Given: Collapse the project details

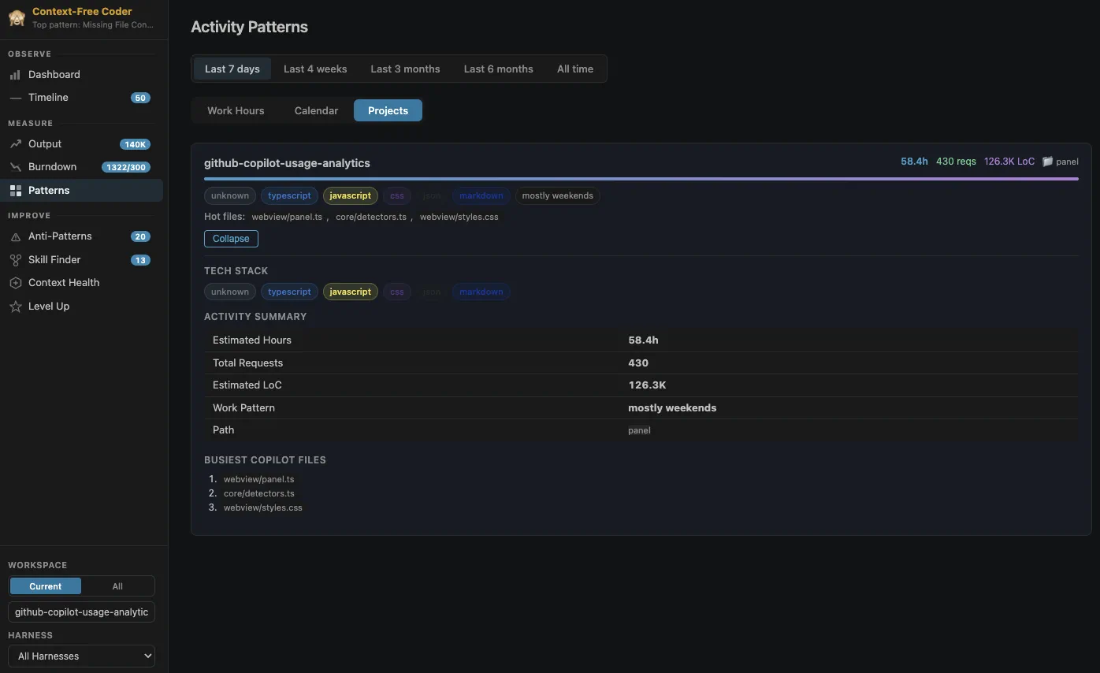Looking at the screenshot, I should pyautogui.click(x=231, y=239).
